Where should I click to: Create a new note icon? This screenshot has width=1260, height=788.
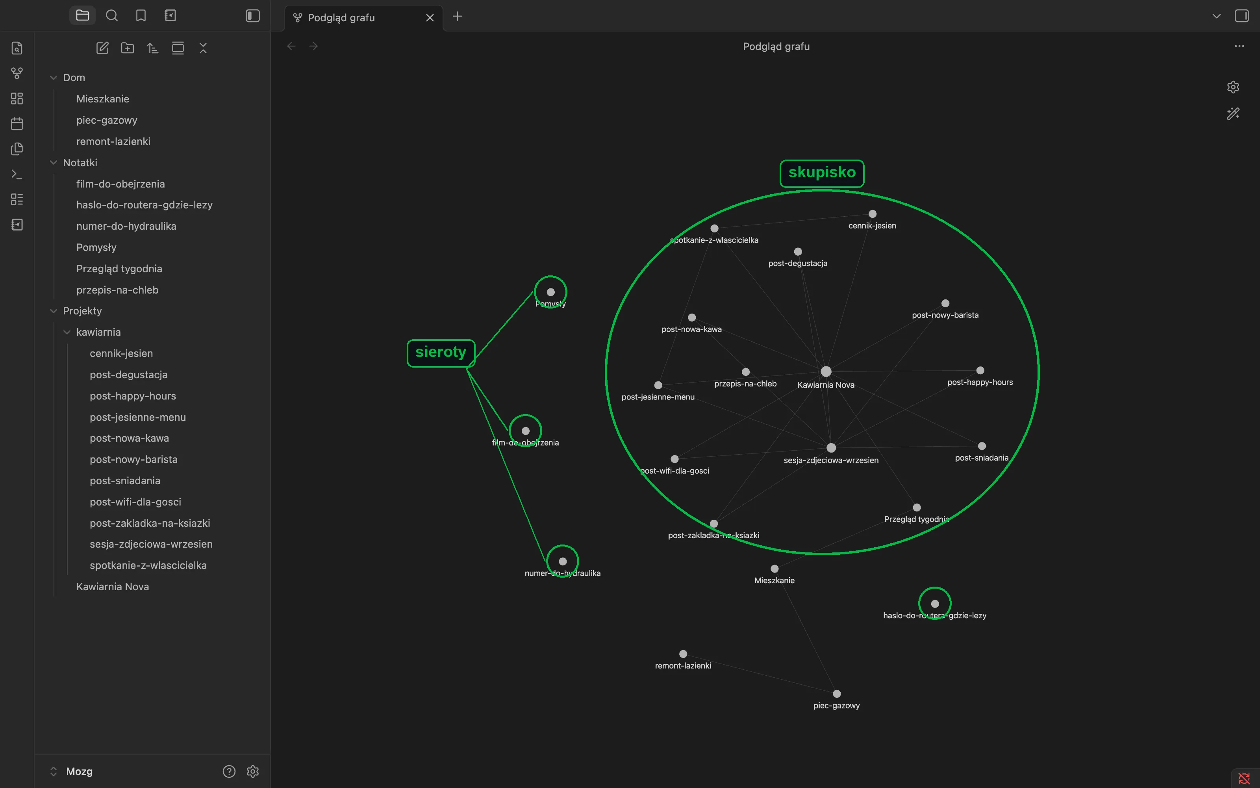tap(102, 48)
